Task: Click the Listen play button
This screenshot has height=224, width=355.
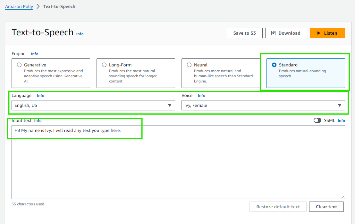Action: pos(327,33)
